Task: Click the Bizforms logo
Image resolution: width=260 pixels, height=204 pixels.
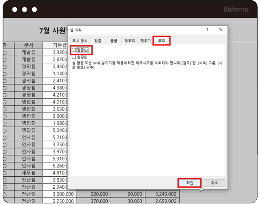Action: tap(236, 9)
